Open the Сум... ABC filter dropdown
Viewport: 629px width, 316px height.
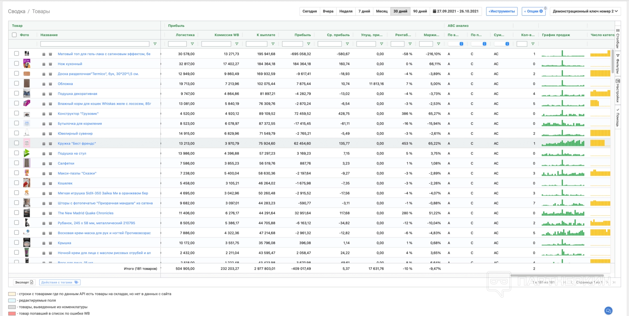point(501,44)
